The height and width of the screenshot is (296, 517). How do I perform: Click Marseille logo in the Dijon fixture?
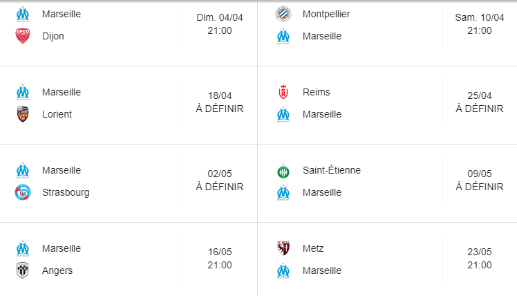(23, 15)
